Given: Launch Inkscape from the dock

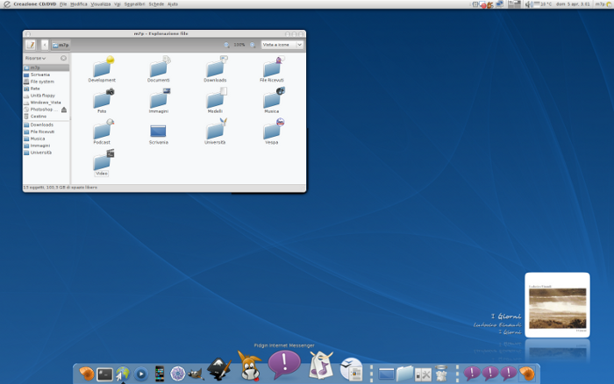Looking at the screenshot, I should [x=219, y=369].
